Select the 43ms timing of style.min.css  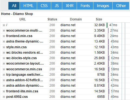click(x=115, y=47)
